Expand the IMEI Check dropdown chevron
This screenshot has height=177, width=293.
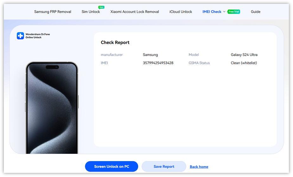coord(224,12)
